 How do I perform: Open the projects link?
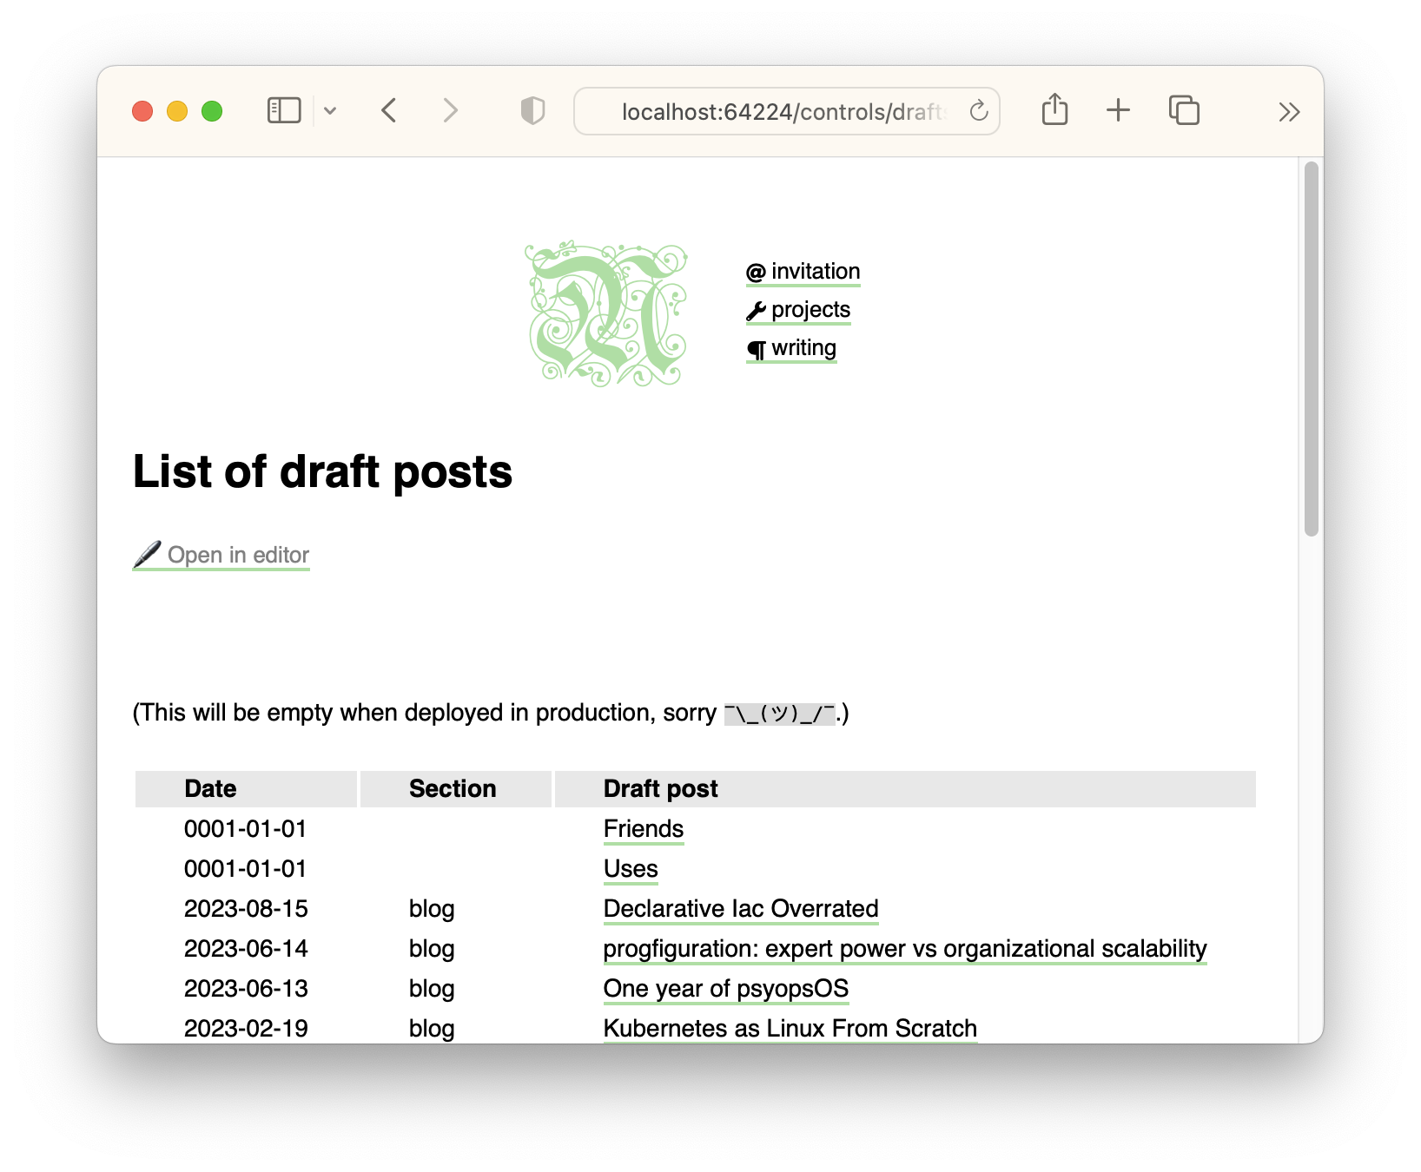pos(810,309)
